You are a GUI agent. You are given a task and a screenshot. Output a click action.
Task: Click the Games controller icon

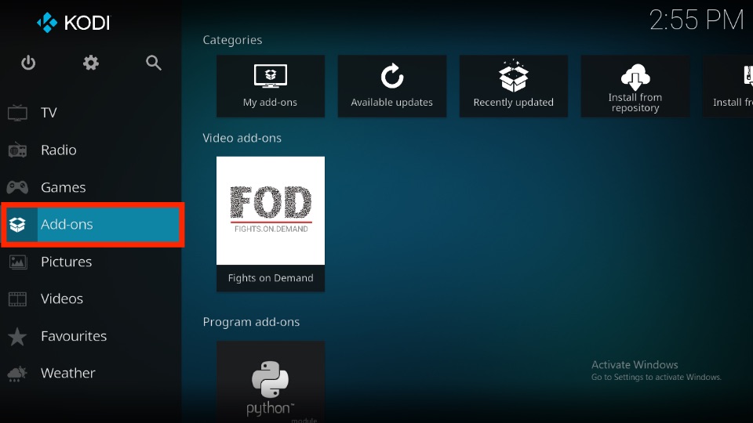click(x=17, y=187)
